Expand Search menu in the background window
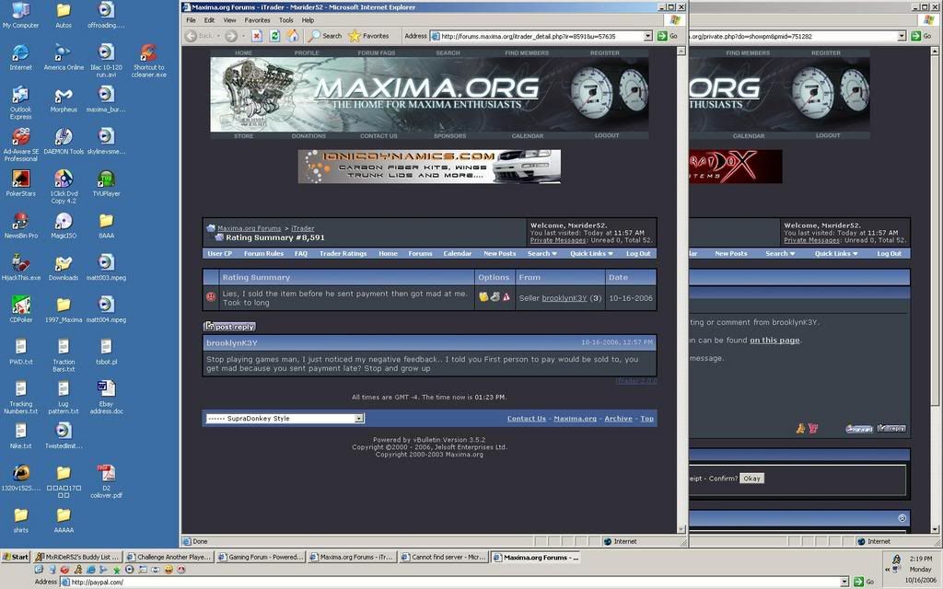The width and height of the screenshot is (943, 589). click(780, 254)
